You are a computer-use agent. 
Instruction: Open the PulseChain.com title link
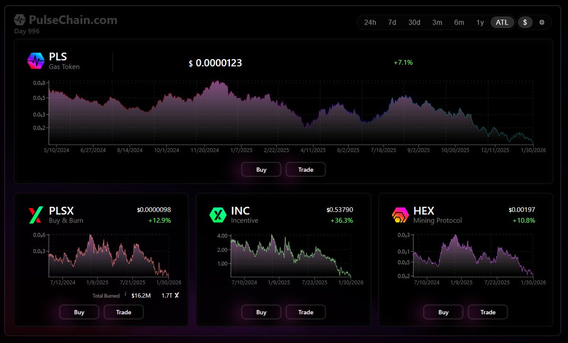pos(73,20)
